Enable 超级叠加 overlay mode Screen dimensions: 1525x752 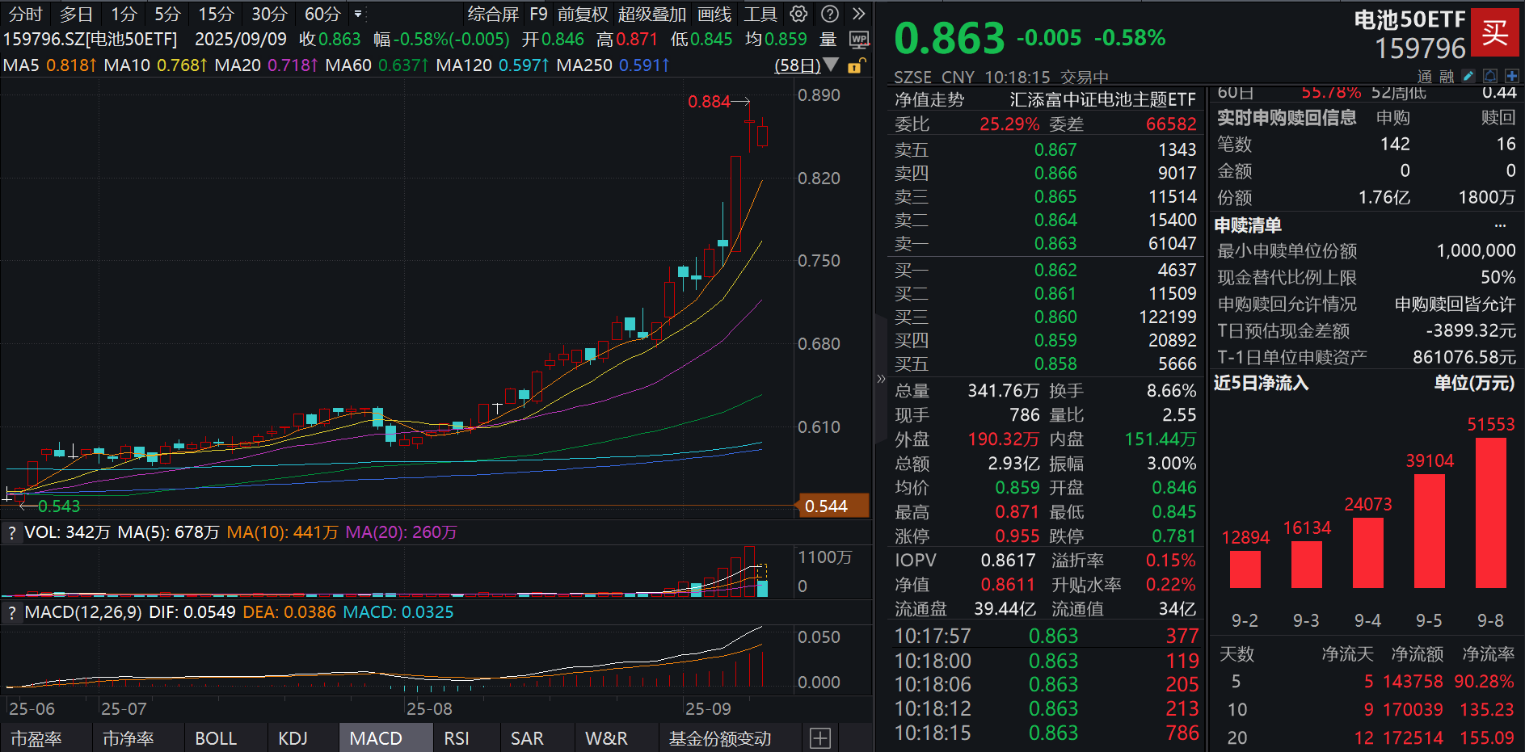(x=653, y=14)
